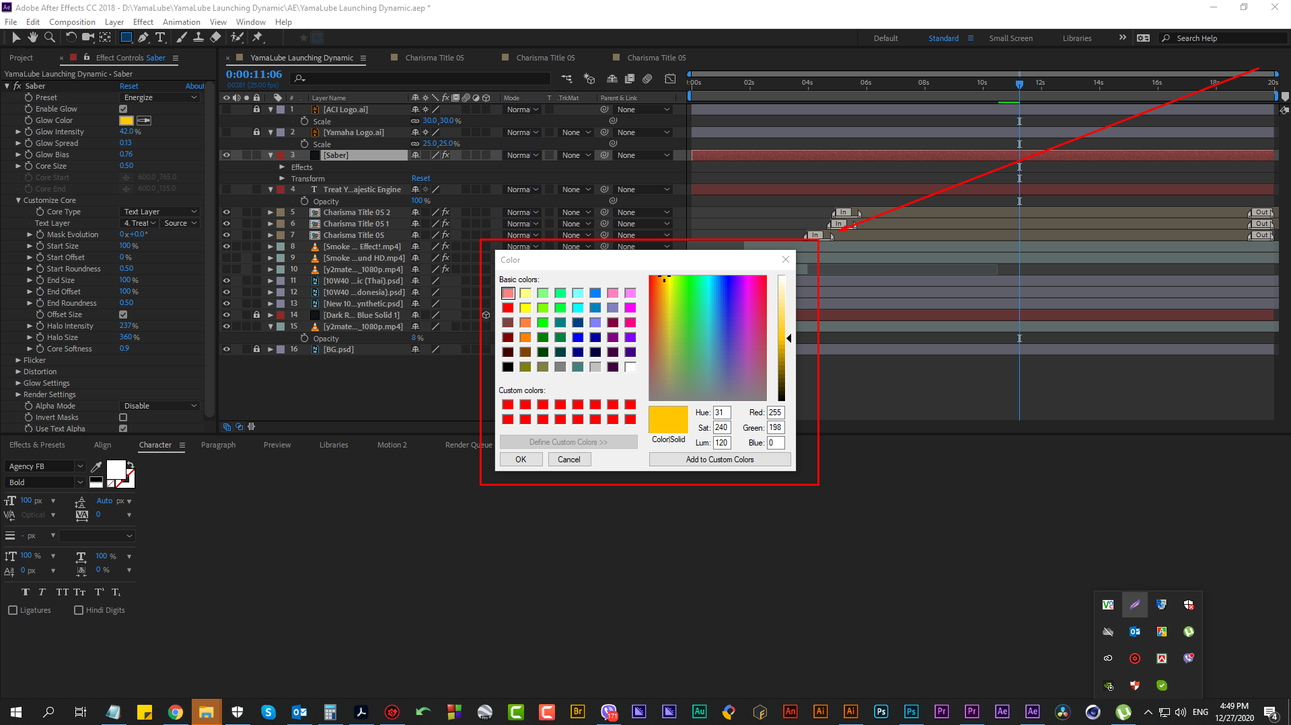Open the Alpha Mode dropdown

(159, 405)
